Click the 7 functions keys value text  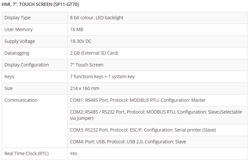(x=102, y=77)
